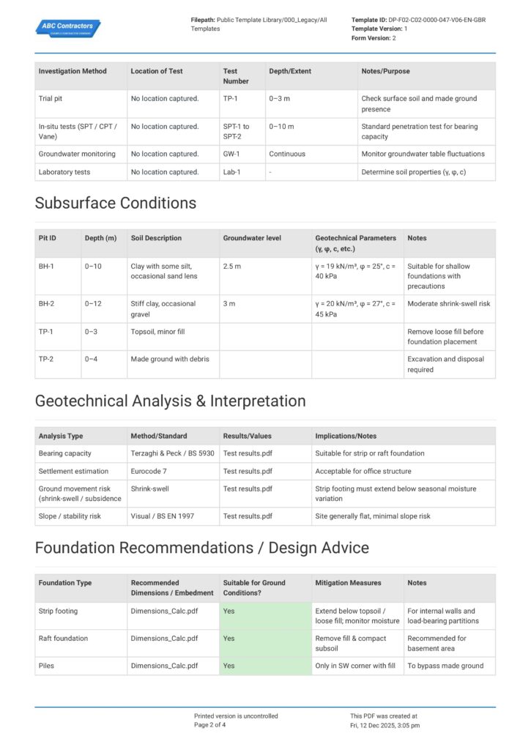The height and width of the screenshot is (750, 531).
Task: Open Dimensions_Calc.pdf in the Piles row
Action: click(164, 666)
